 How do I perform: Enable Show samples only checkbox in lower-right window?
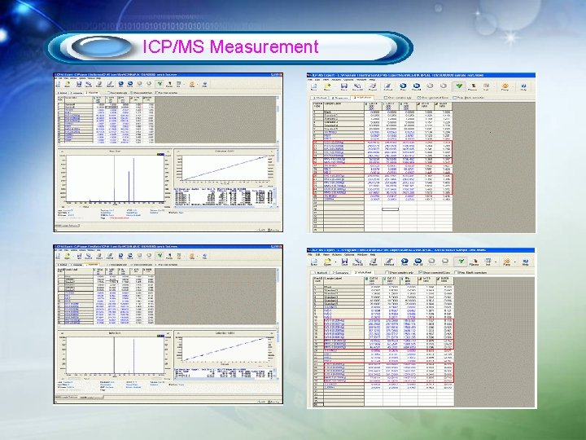387,272
